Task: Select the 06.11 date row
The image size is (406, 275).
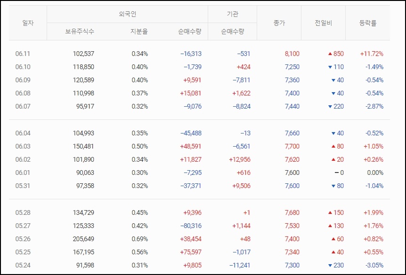Action: coord(199,54)
